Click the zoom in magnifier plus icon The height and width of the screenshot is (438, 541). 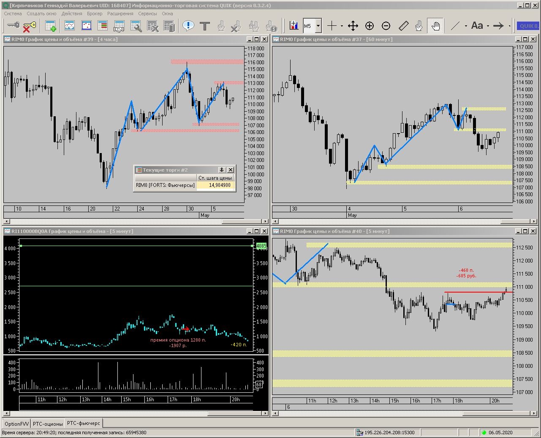coord(370,26)
